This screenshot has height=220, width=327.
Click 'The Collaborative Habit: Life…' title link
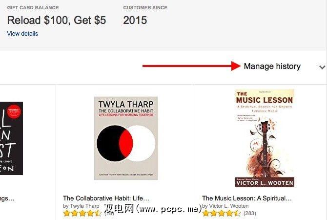[106, 198]
